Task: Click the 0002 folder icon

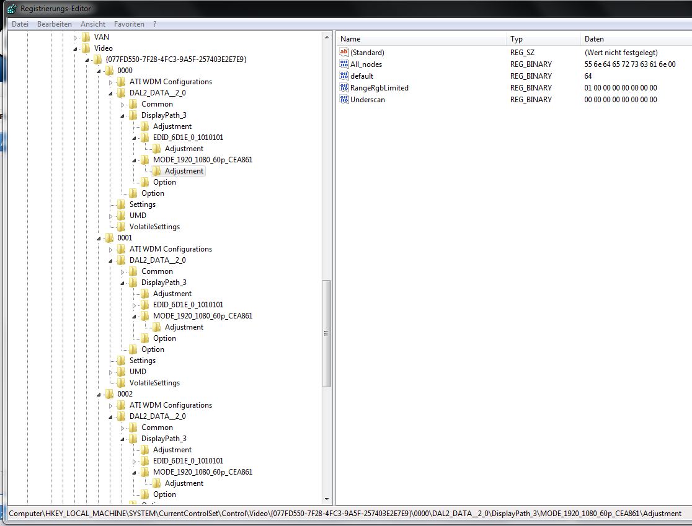Action: coord(110,394)
